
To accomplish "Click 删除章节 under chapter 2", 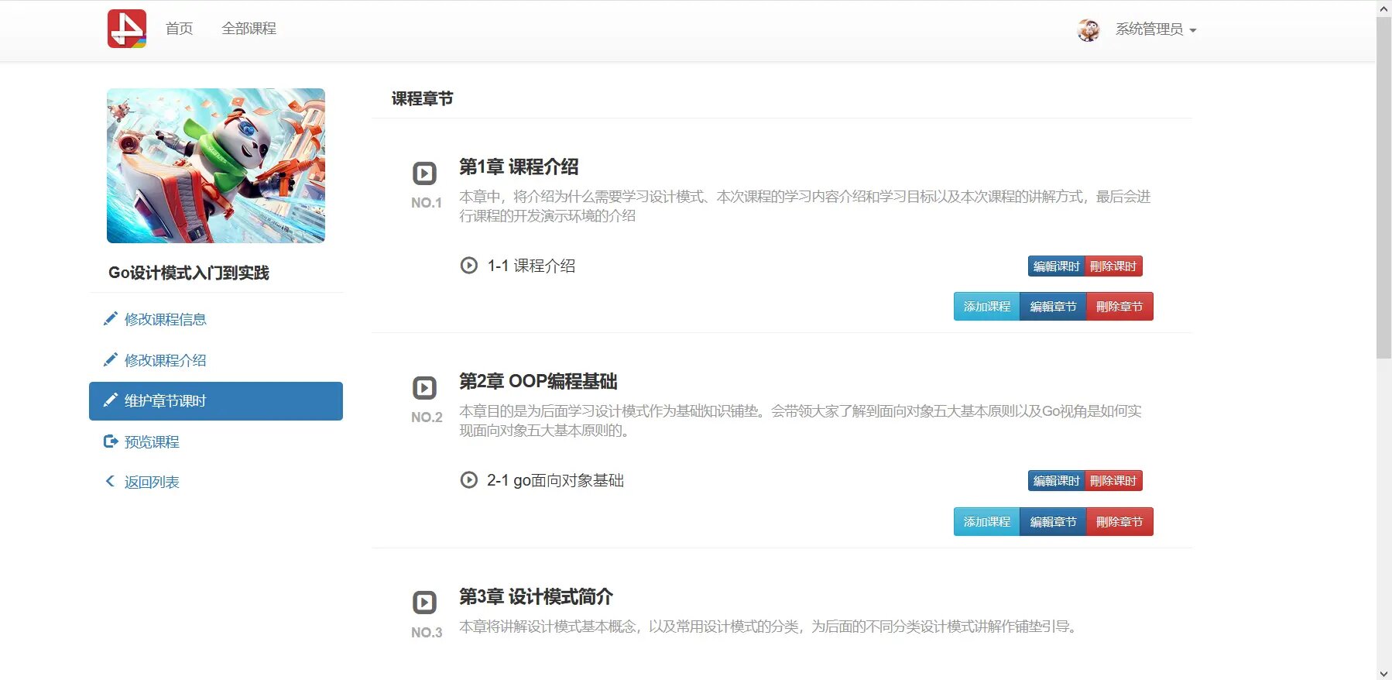I will (1119, 522).
